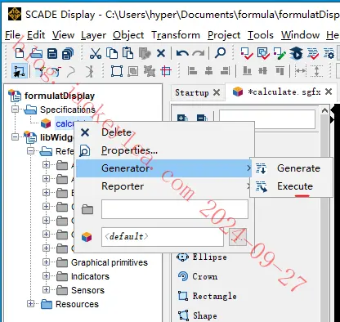This screenshot has width=340, height=322.
Task: Click the ellipsis browse button beside <default>
Action: point(238,237)
